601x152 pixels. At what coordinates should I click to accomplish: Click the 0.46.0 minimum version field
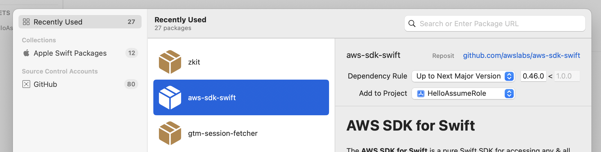[533, 76]
